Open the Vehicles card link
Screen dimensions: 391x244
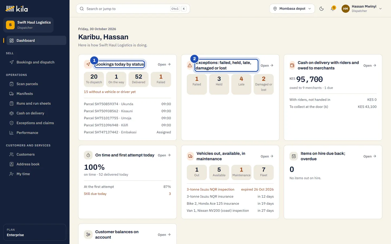[x=267, y=156]
